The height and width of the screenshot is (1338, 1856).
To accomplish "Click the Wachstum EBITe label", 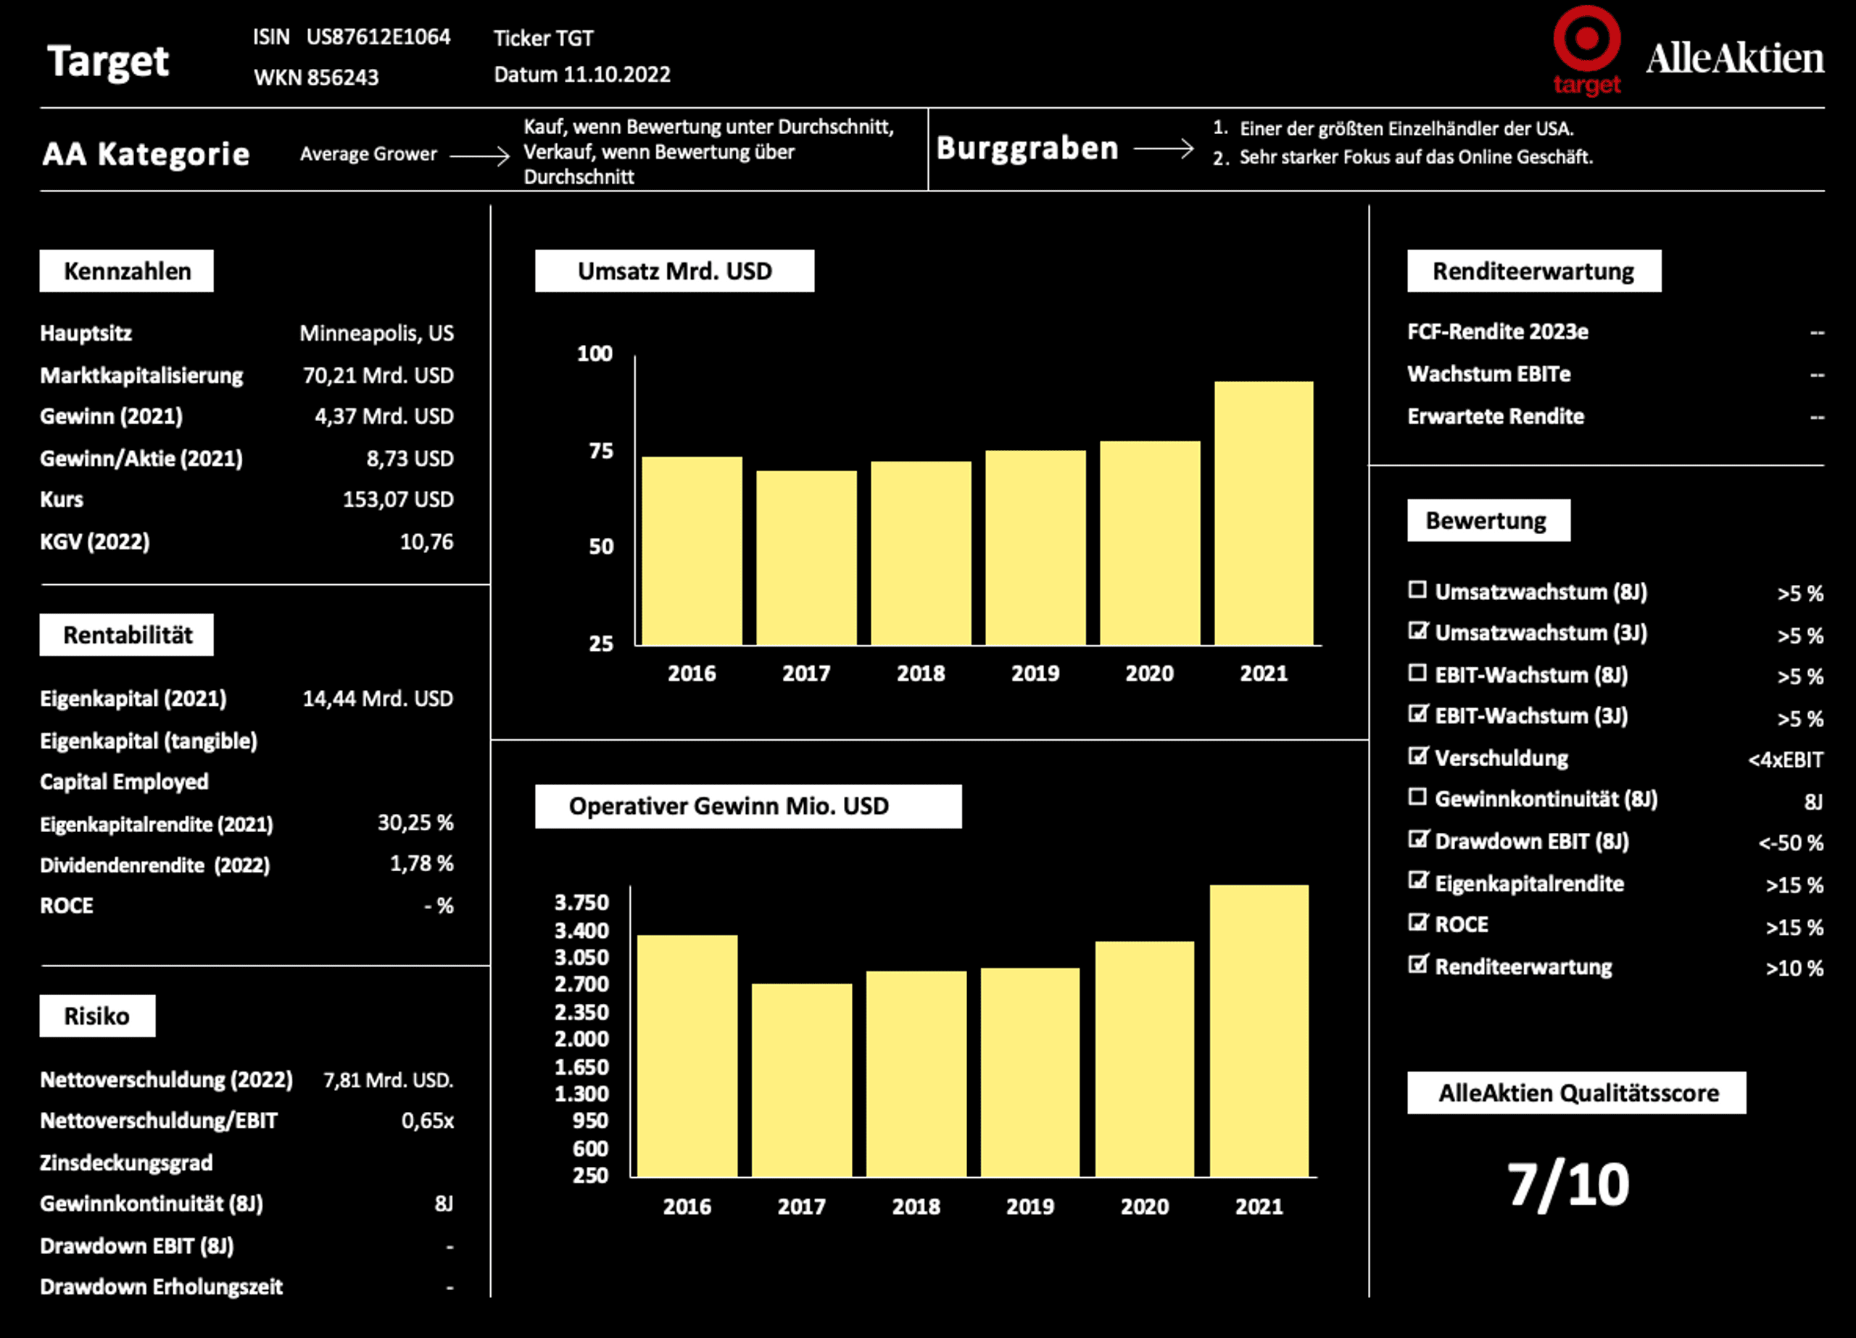I will tap(1488, 374).
